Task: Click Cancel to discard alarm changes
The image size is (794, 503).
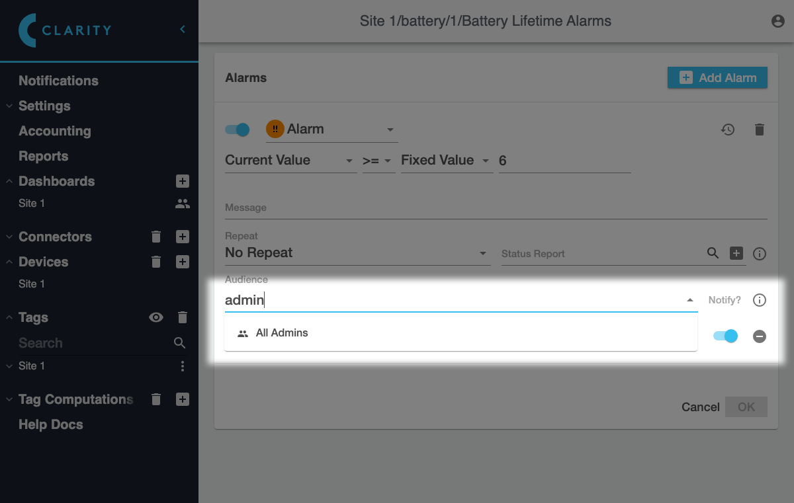Action: [700, 407]
